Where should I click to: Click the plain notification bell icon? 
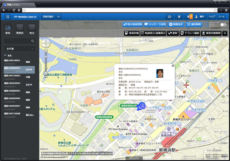[179, 17]
